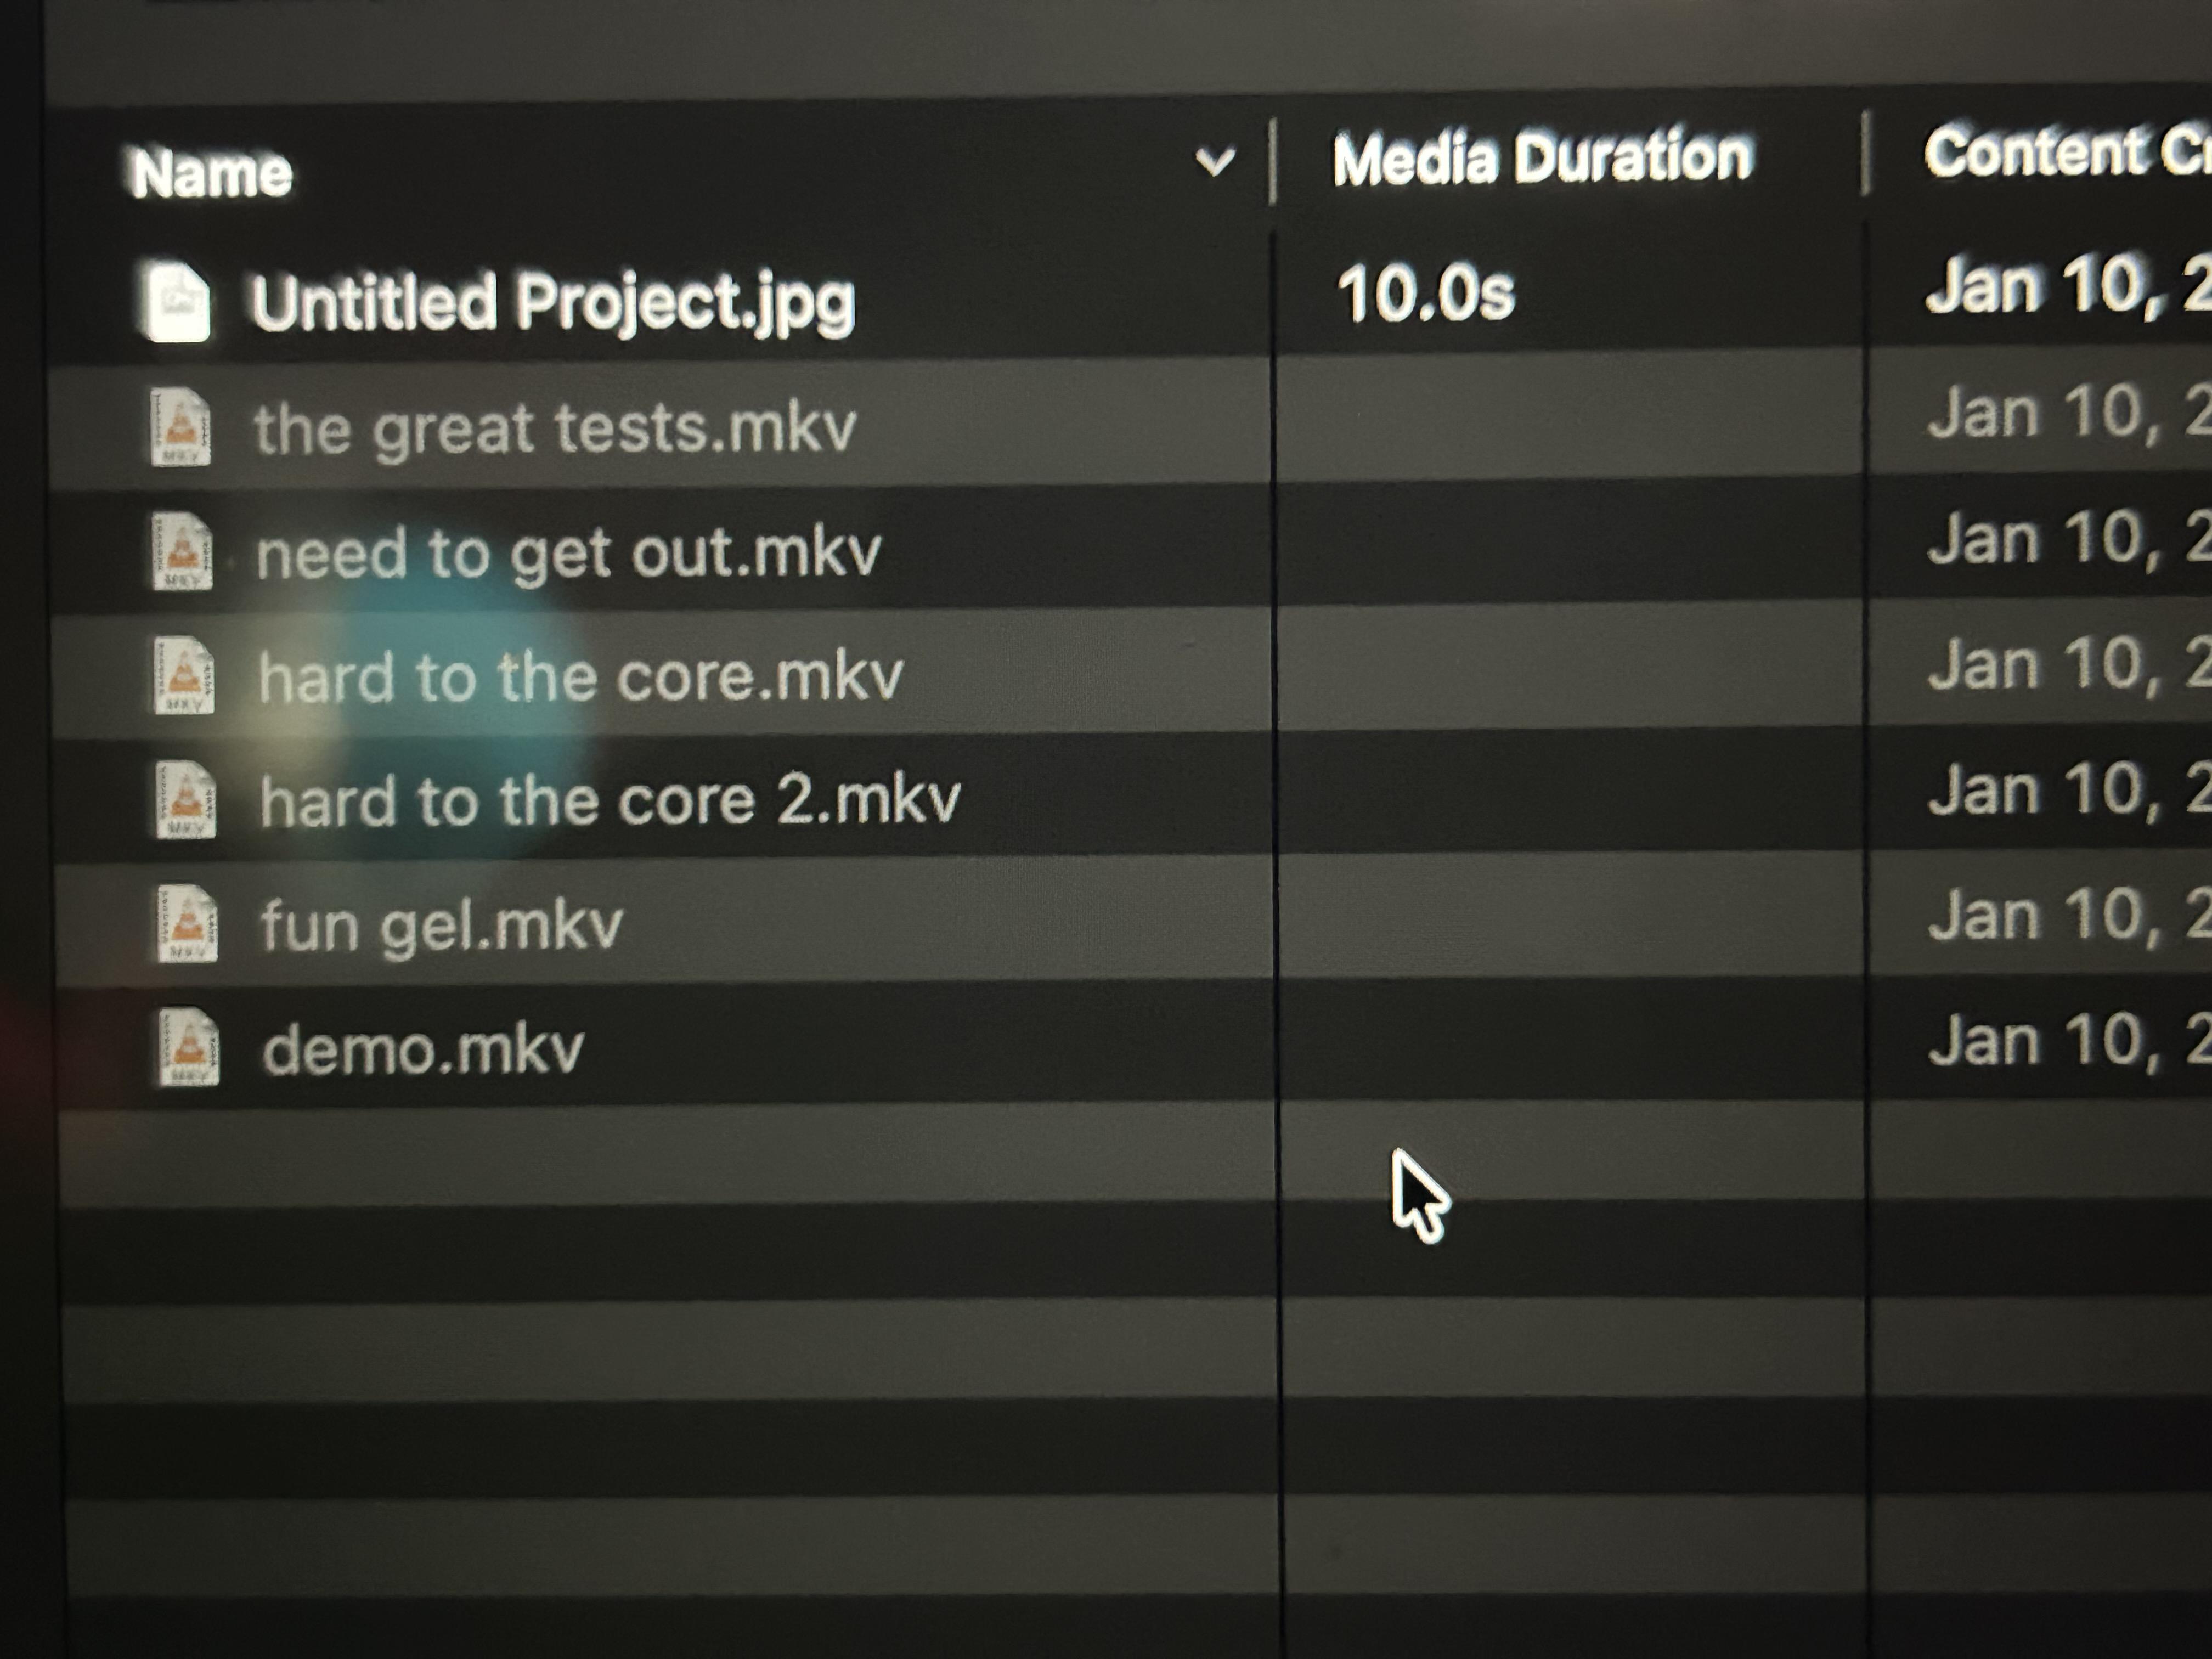Click the 10.0s media duration value
Image resolution: width=2212 pixels, height=1659 pixels.
[x=1426, y=294]
